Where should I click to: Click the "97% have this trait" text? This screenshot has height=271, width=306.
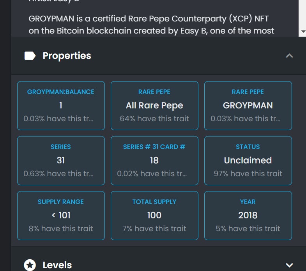(248, 174)
